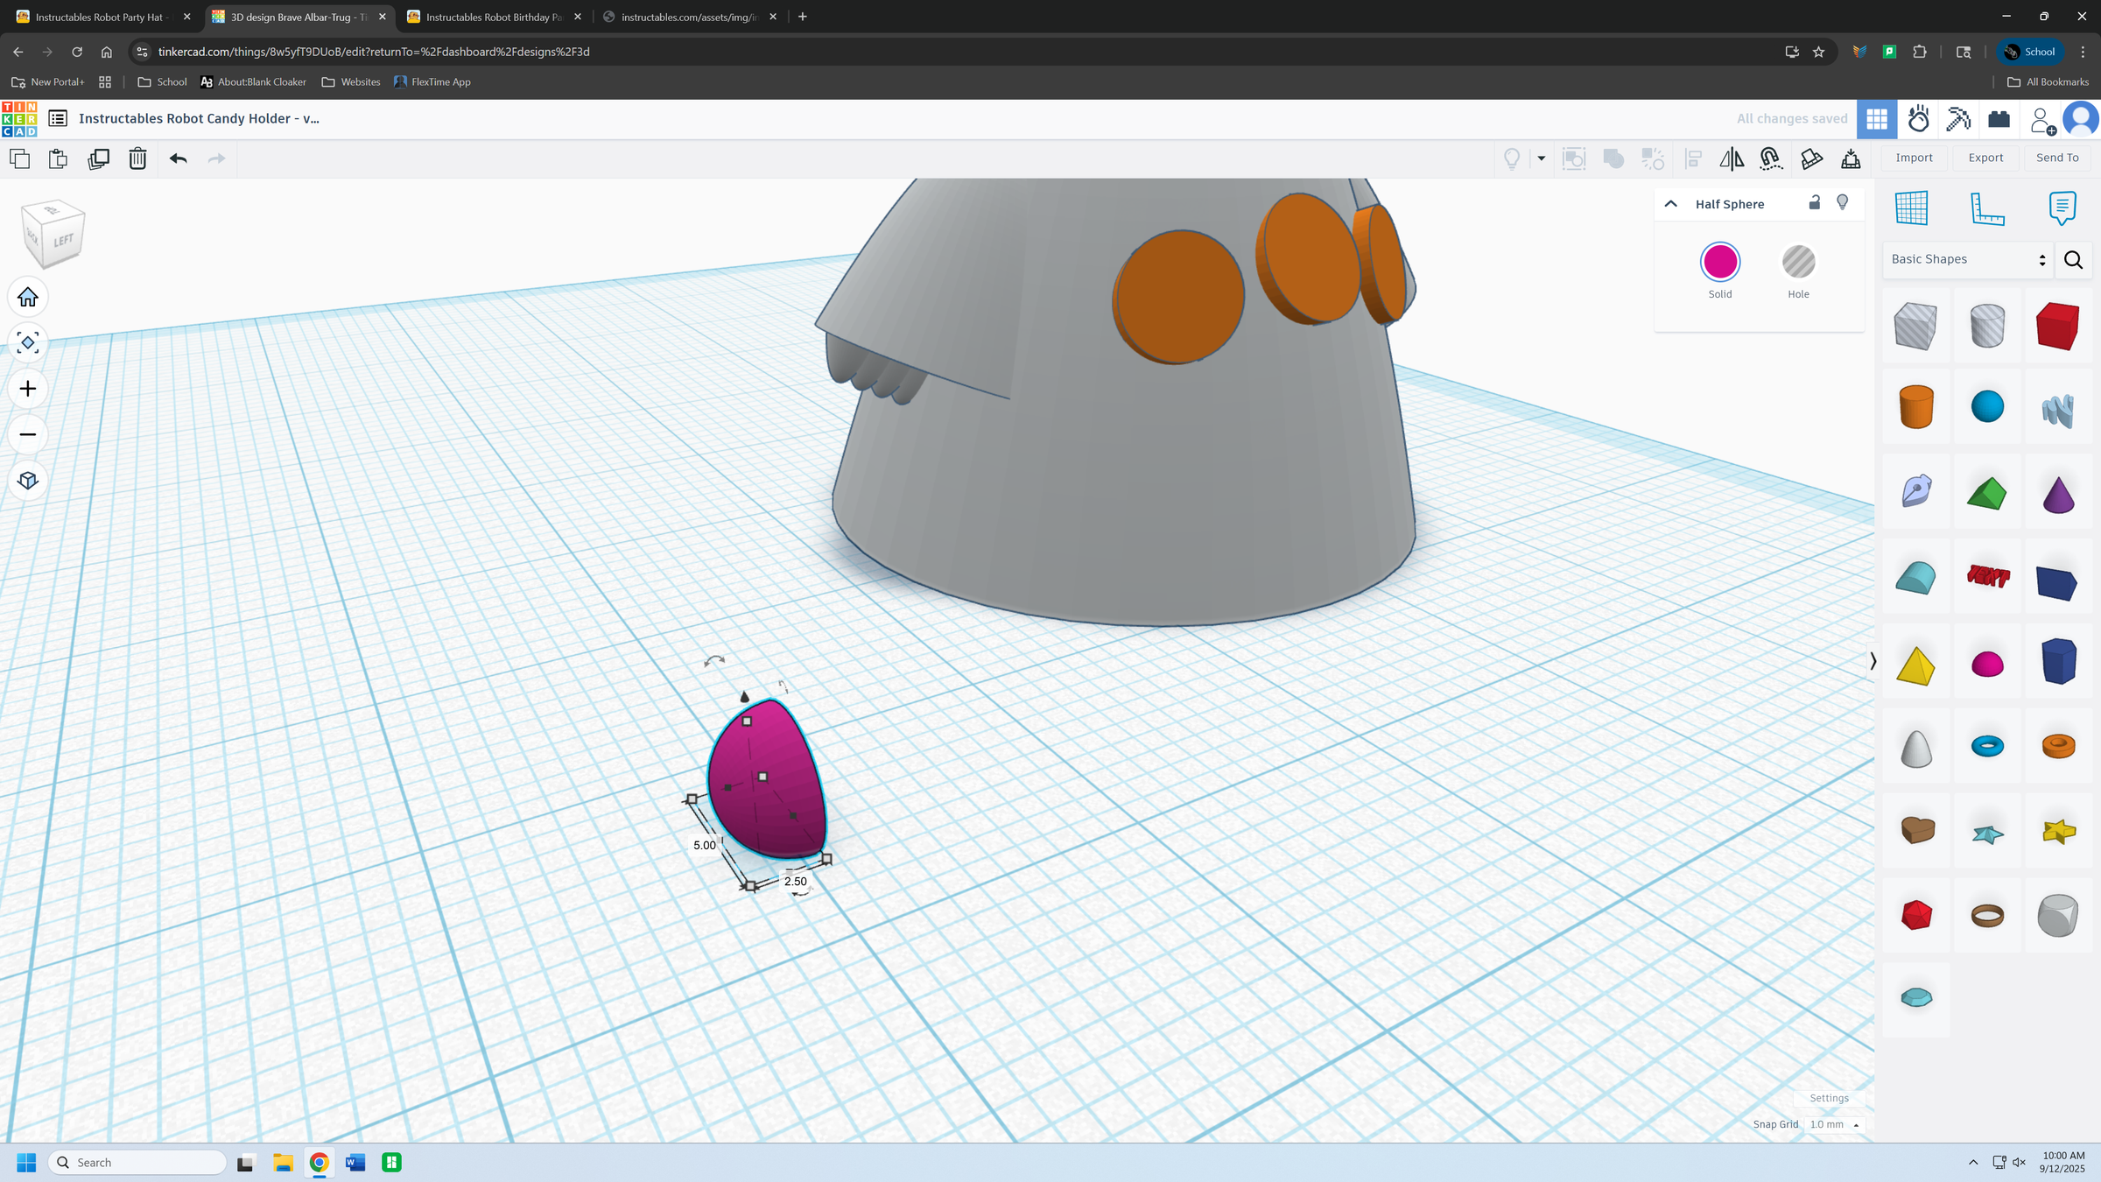Search shapes with magnifier icon
Viewport: 2101px width, 1182px height.
tap(2073, 260)
